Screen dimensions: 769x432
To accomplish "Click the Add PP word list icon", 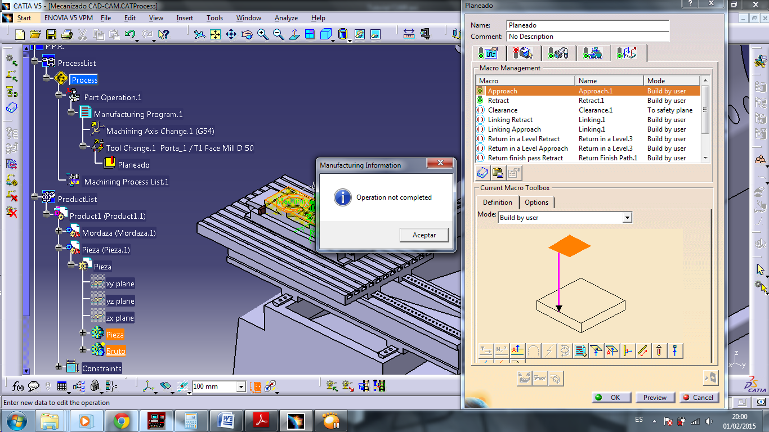I will coord(580,351).
